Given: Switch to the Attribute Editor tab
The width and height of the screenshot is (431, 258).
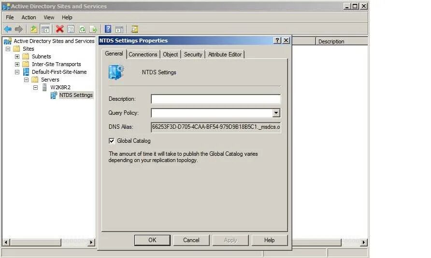Looking at the screenshot, I should tap(225, 54).
